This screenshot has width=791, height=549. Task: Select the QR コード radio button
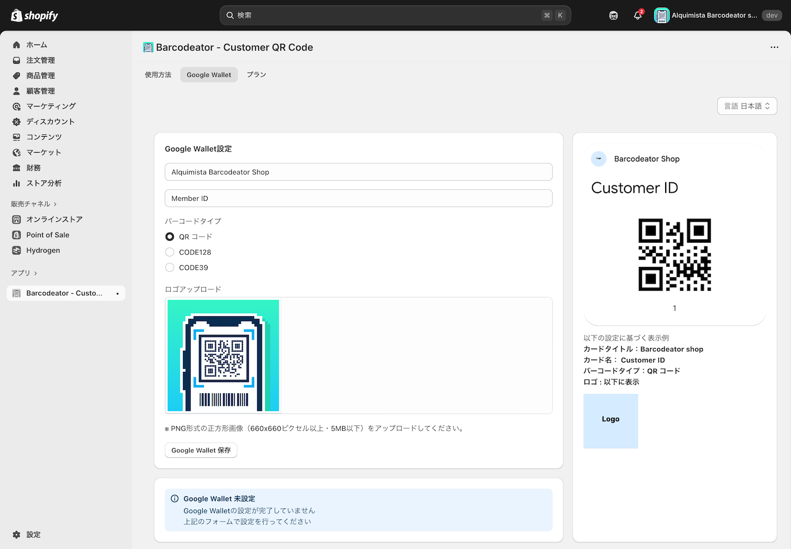(170, 237)
